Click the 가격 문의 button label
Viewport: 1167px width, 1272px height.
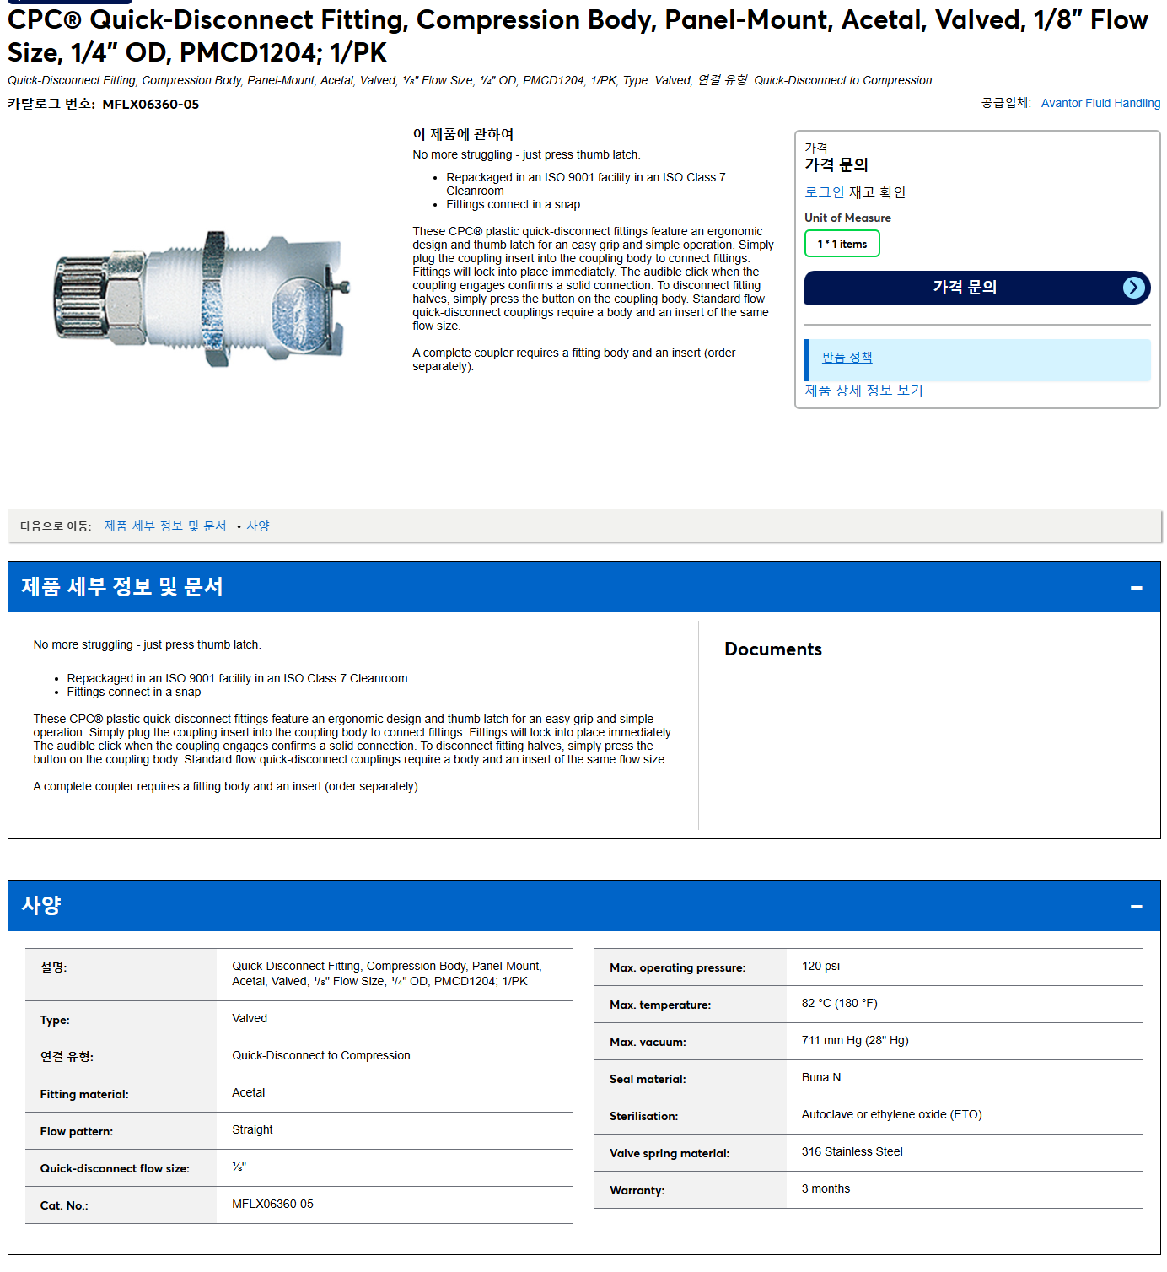965,288
